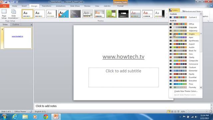Choose the Foundry color scheme

coord(184,87)
